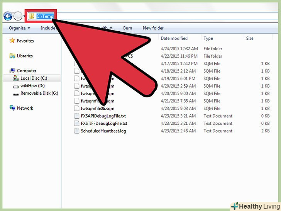This screenshot has height=211, width=281.
Task: Click the ScheduledHeartbeat.log document icon
Action: click(77, 131)
